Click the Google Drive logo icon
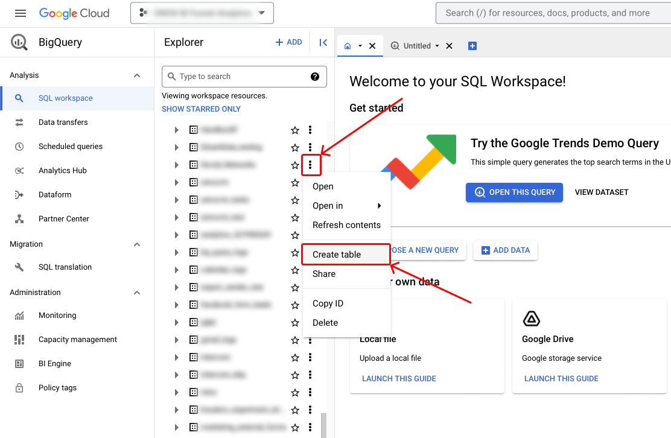 532,319
